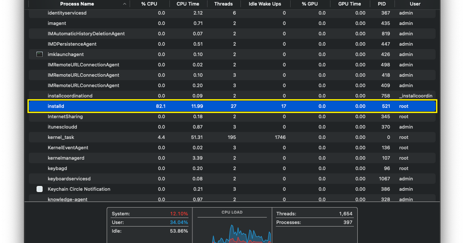Sort processes by the % CPU column
The width and height of the screenshot is (464, 243).
coord(150,4)
